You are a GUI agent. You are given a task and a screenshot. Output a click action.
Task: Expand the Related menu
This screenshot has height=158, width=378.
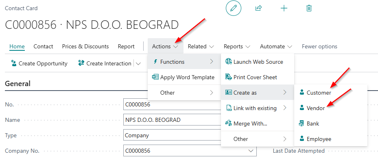[201, 46]
